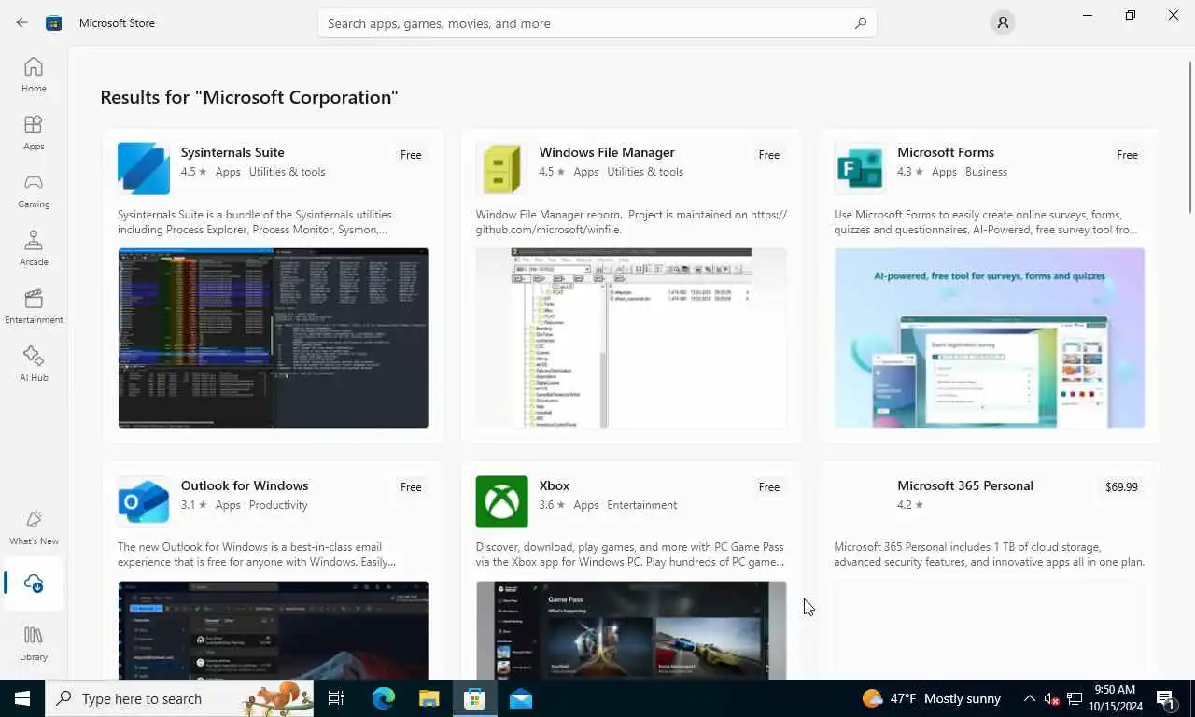The height and width of the screenshot is (717, 1195).
Task: Click 'Business' category under Microsoft Forms
Action: 986,172
